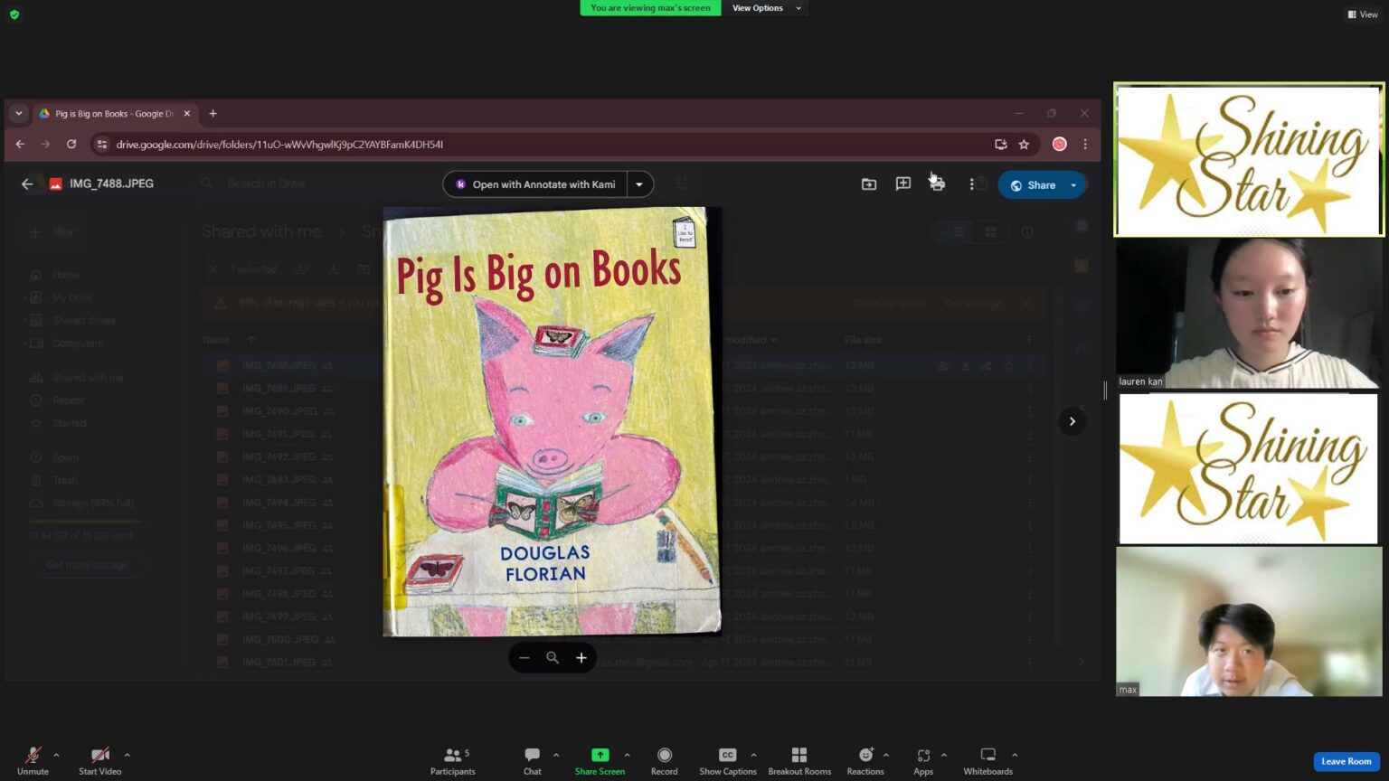Image resolution: width=1389 pixels, height=781 pixels.
Task: Open the Participants panel
Action: [x=452, y=760]
